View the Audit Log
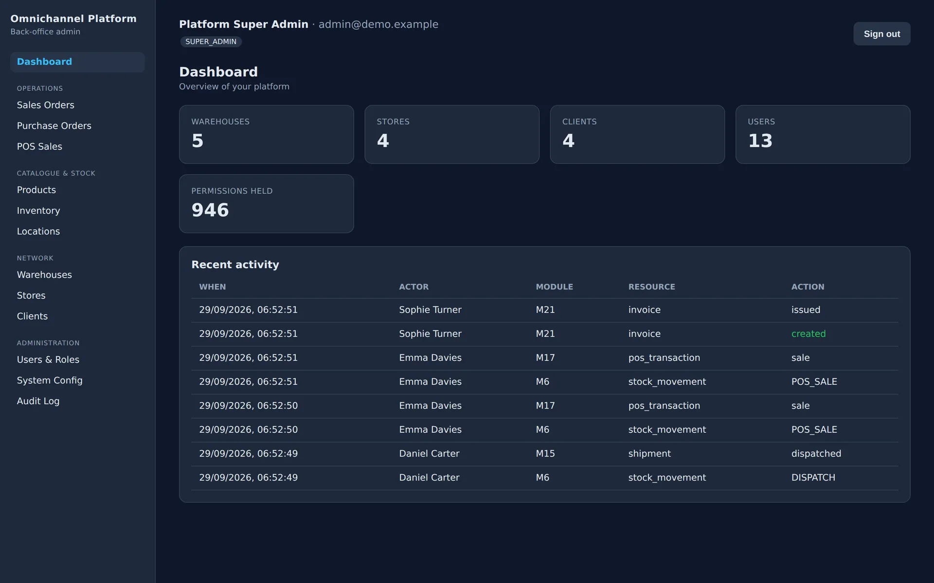 38,401
